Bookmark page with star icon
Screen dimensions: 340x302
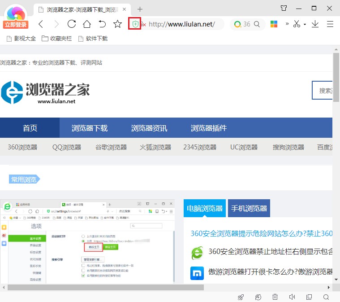[x=117, y=24]
